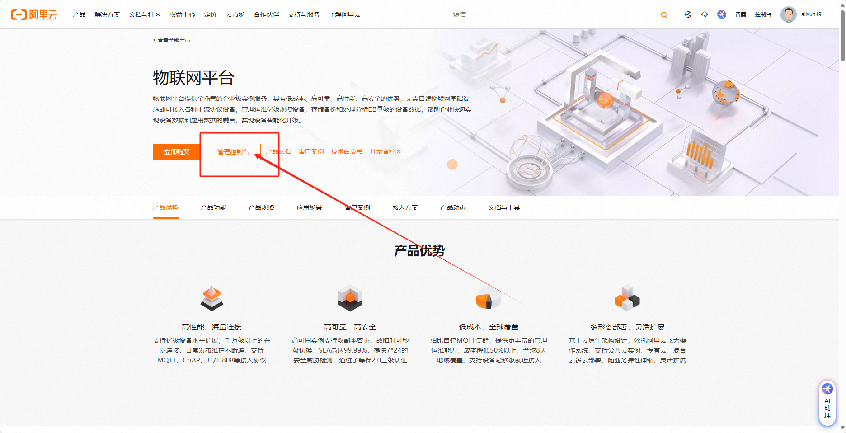Open the 产品文档 link
The image size is (846, 433).
point(278,152)
